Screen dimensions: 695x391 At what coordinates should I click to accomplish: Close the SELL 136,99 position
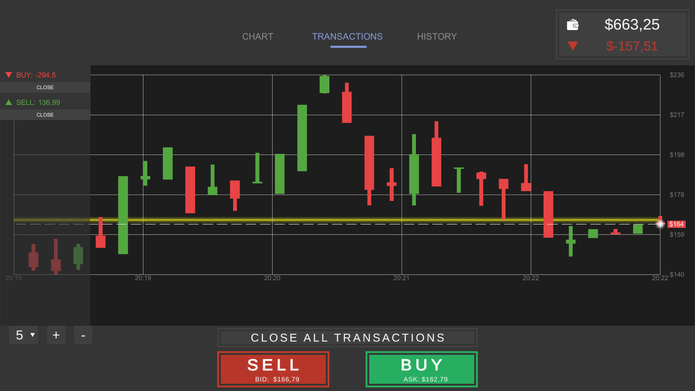(x=45, y=115)
